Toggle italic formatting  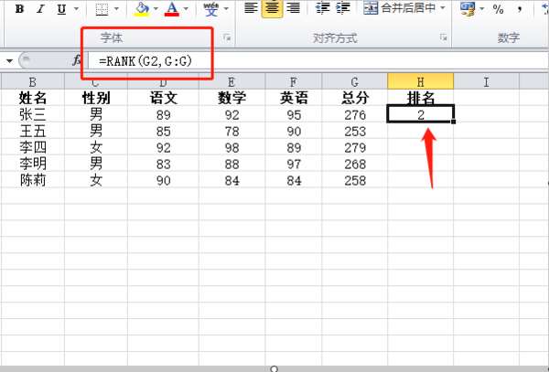(40, 9)
